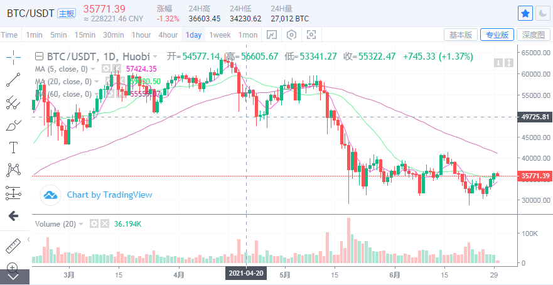553x285 pixels.
Task: Choose the brush drawing tool
Action: pyautogui.click(x=13, y=125)
